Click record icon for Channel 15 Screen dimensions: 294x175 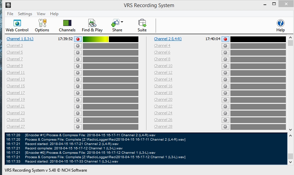[78, 86]
